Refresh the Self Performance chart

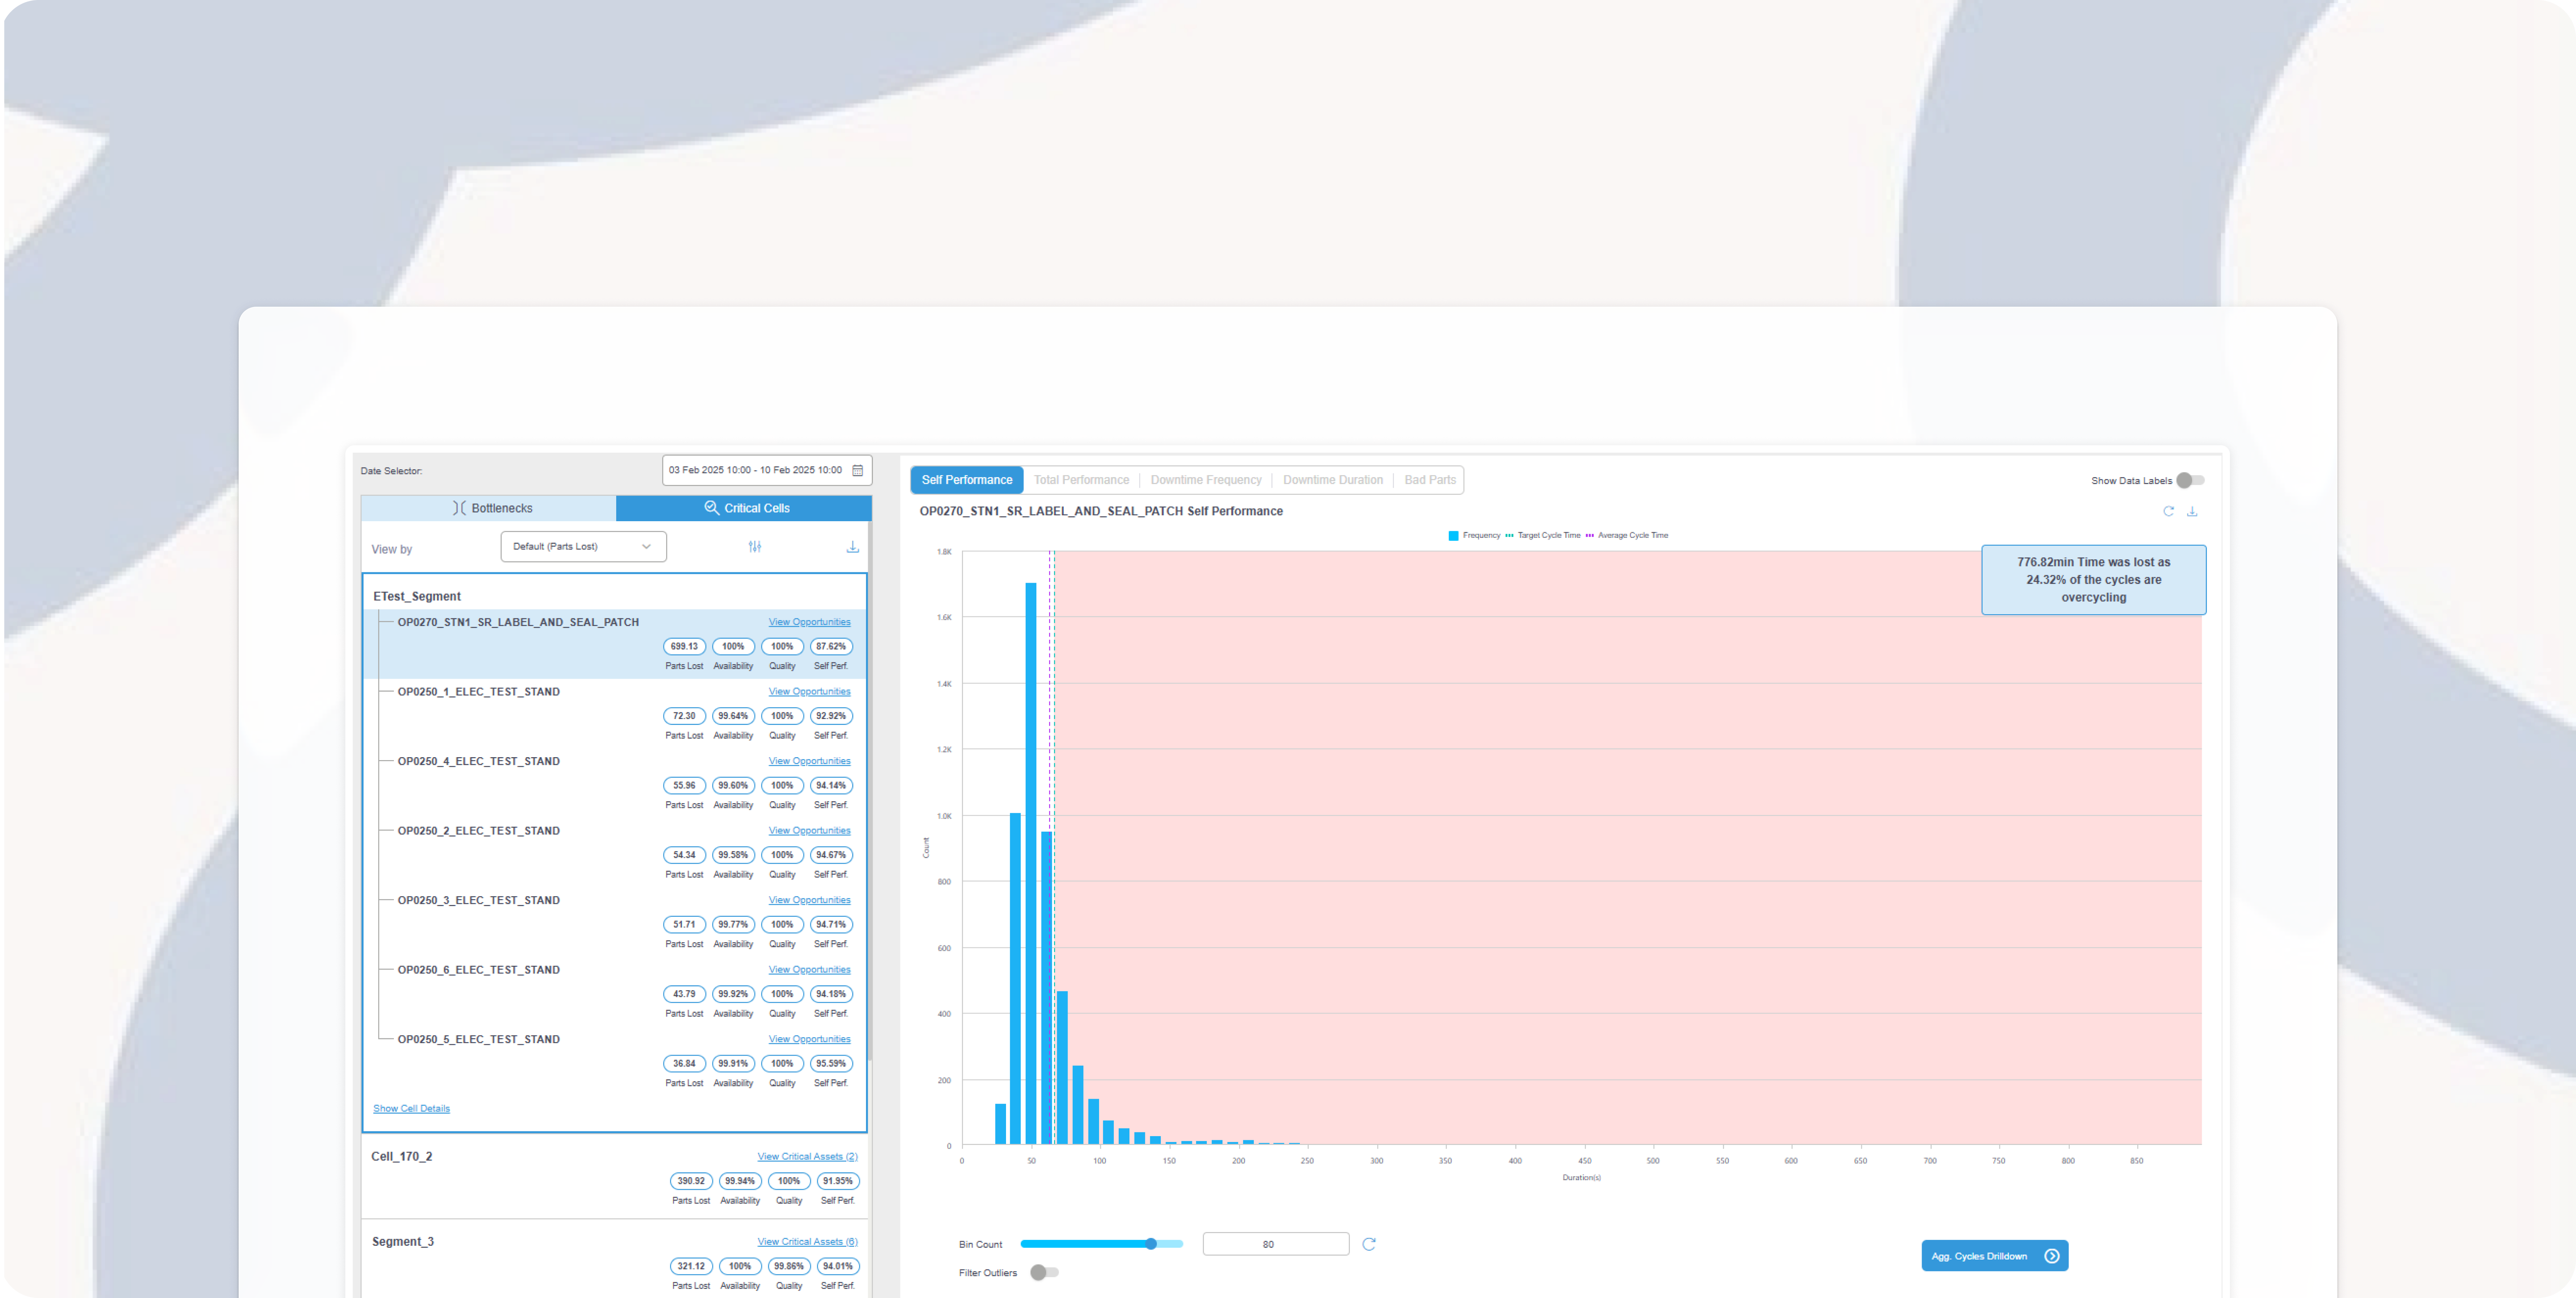point(2168,511)
